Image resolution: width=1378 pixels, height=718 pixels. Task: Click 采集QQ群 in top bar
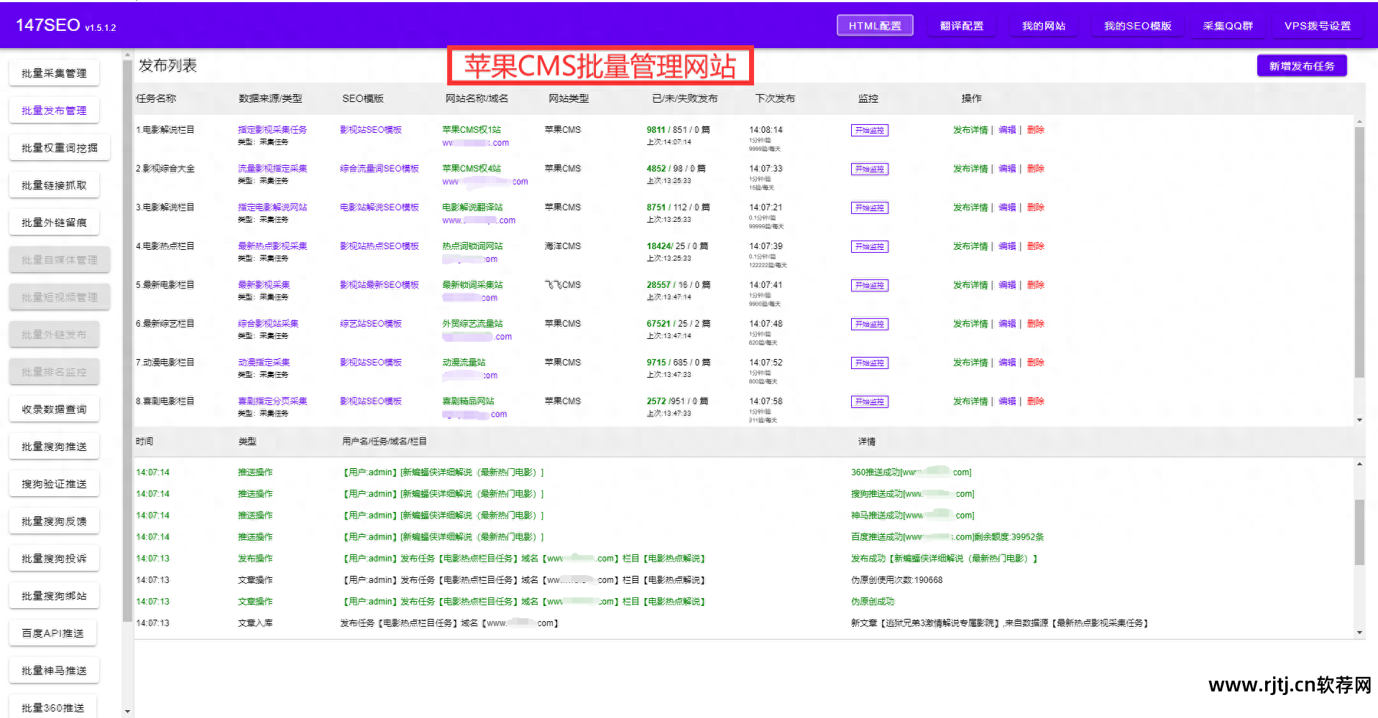[1228, 24]
